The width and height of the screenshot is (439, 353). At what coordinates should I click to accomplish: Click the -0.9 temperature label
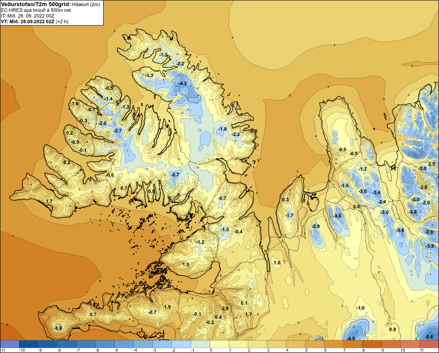tap(75, 142)
